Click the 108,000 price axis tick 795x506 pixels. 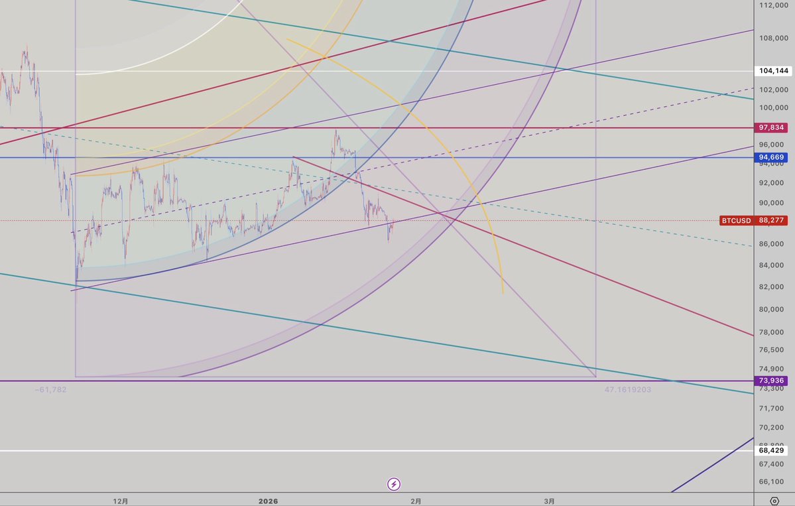pyautogui.click(x=773, y=38)
